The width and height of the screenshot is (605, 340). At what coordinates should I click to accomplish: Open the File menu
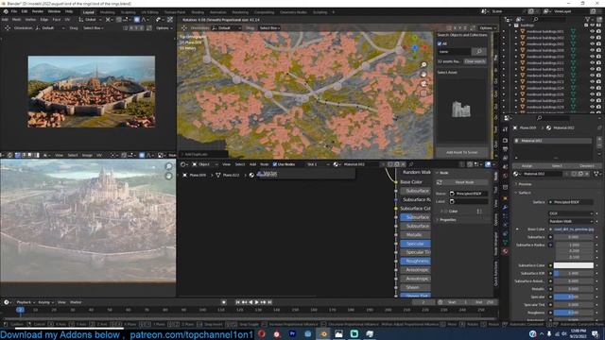[14, 12]
